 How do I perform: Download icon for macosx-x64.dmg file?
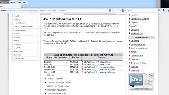click(x=82, y=67)
